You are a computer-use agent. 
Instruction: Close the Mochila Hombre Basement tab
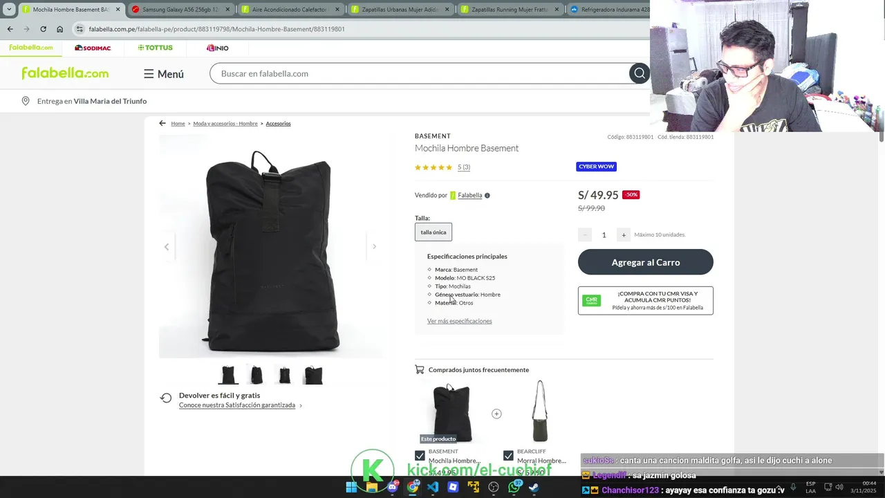tap(118, 10)
